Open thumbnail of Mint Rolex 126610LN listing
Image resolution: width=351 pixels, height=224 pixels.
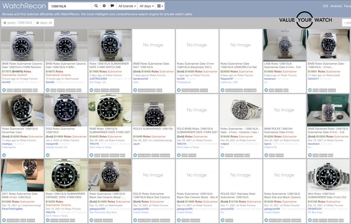click(x=328, y=176)
